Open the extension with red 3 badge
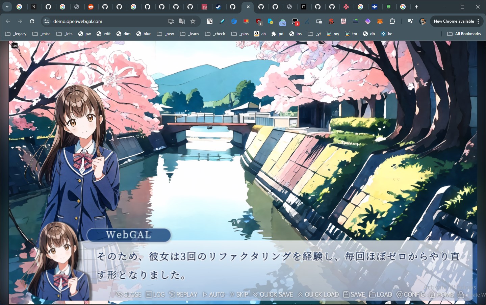486x305 pixels. click(295, 22)
